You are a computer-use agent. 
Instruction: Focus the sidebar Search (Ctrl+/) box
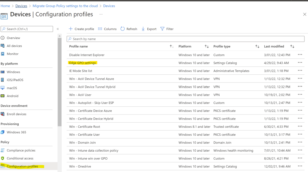[x=27, y=29]
